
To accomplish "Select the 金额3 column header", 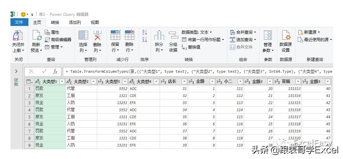I will pyautogui.click(x=316, y=82).
